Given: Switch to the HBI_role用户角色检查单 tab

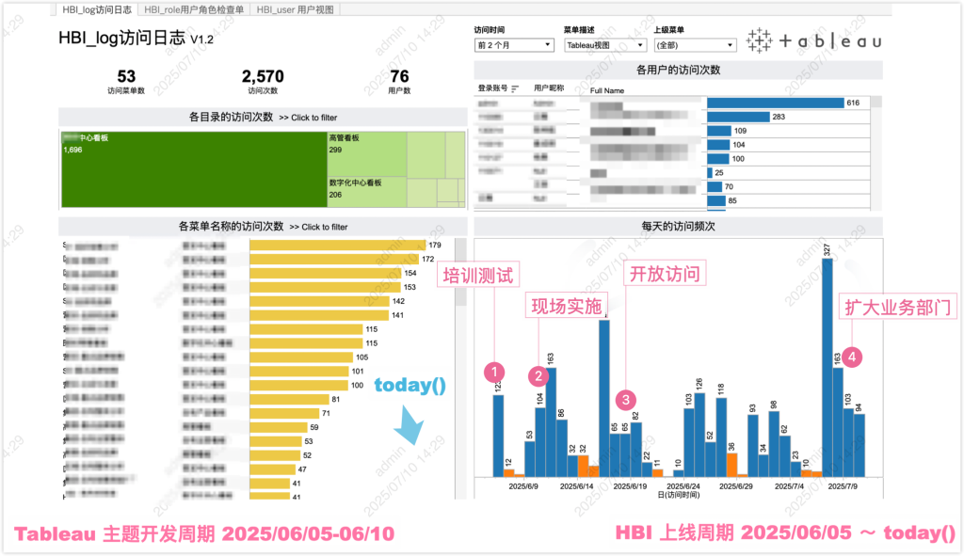Looking at the screenshot, I should pyautogui.click(x=194, y=9).
